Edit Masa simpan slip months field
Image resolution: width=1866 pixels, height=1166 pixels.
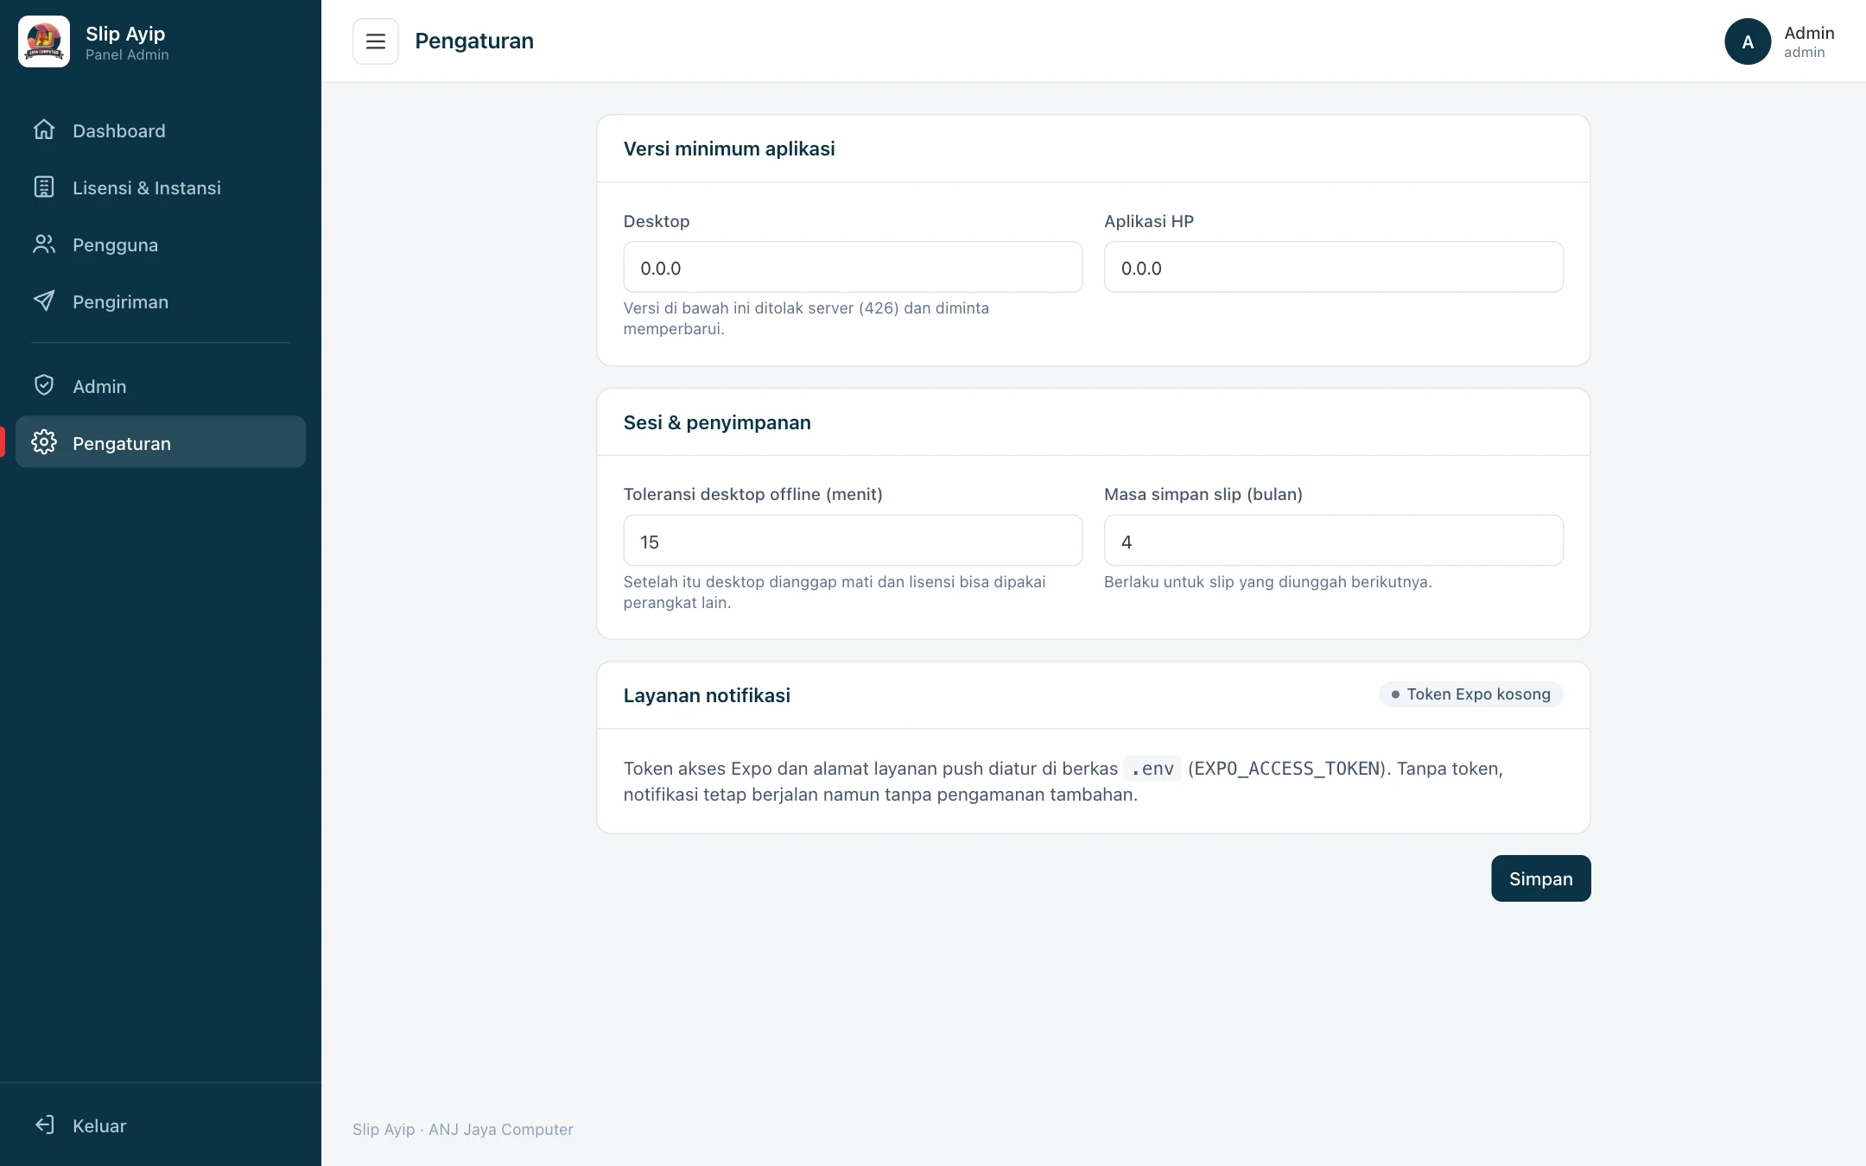tap(1333, 541)
